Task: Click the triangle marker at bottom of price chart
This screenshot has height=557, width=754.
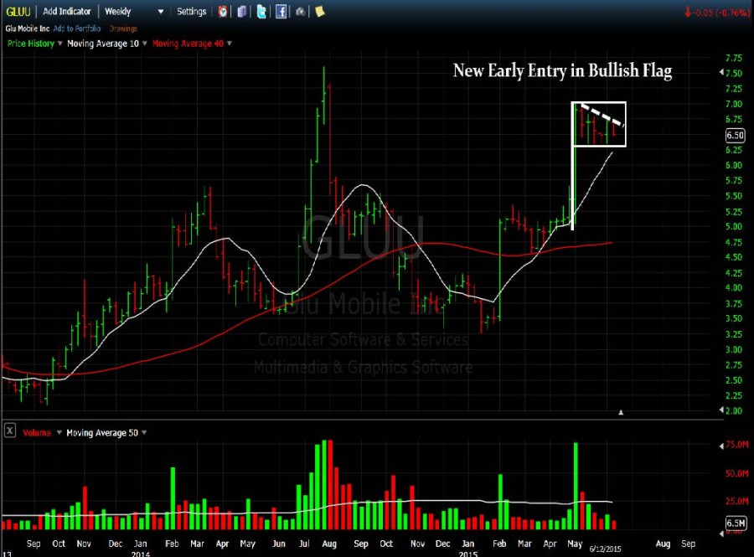Action: (x=621, y=412)
